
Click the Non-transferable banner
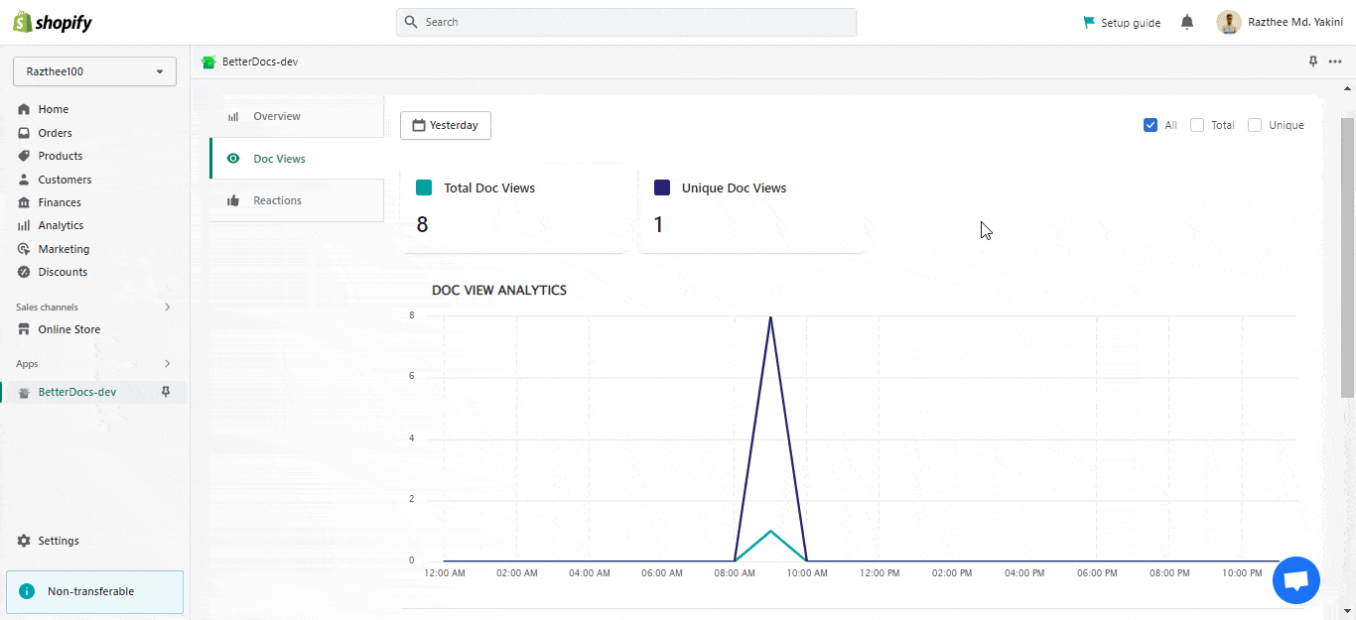pos(95,591)
